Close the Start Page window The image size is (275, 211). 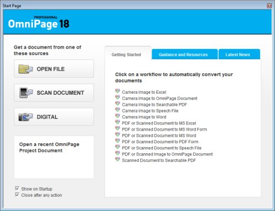269,6
